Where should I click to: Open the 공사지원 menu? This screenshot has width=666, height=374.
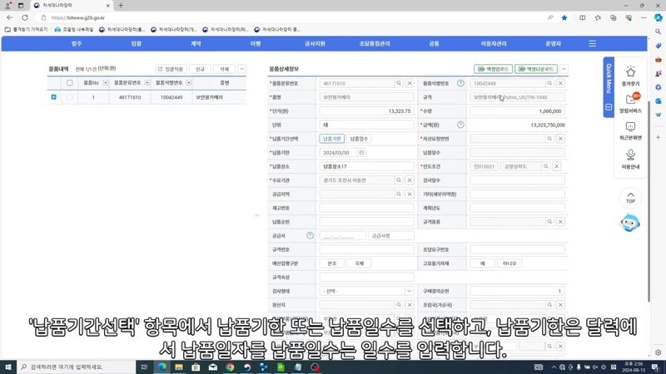coord(315,44)
